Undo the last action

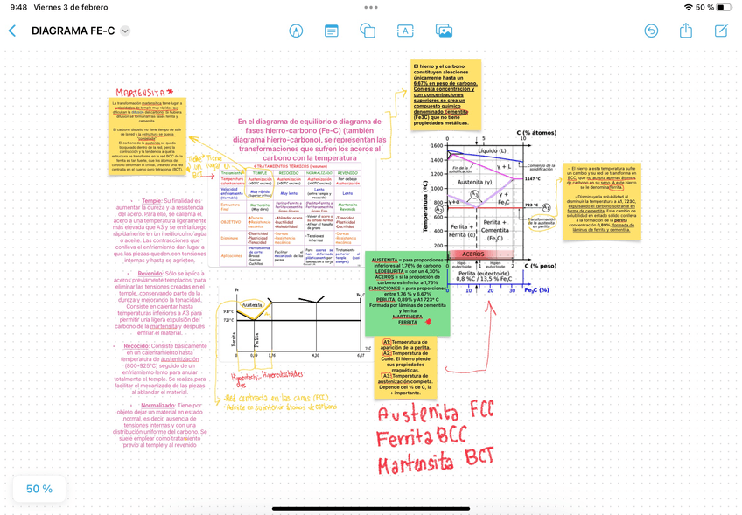pos(651,31)
